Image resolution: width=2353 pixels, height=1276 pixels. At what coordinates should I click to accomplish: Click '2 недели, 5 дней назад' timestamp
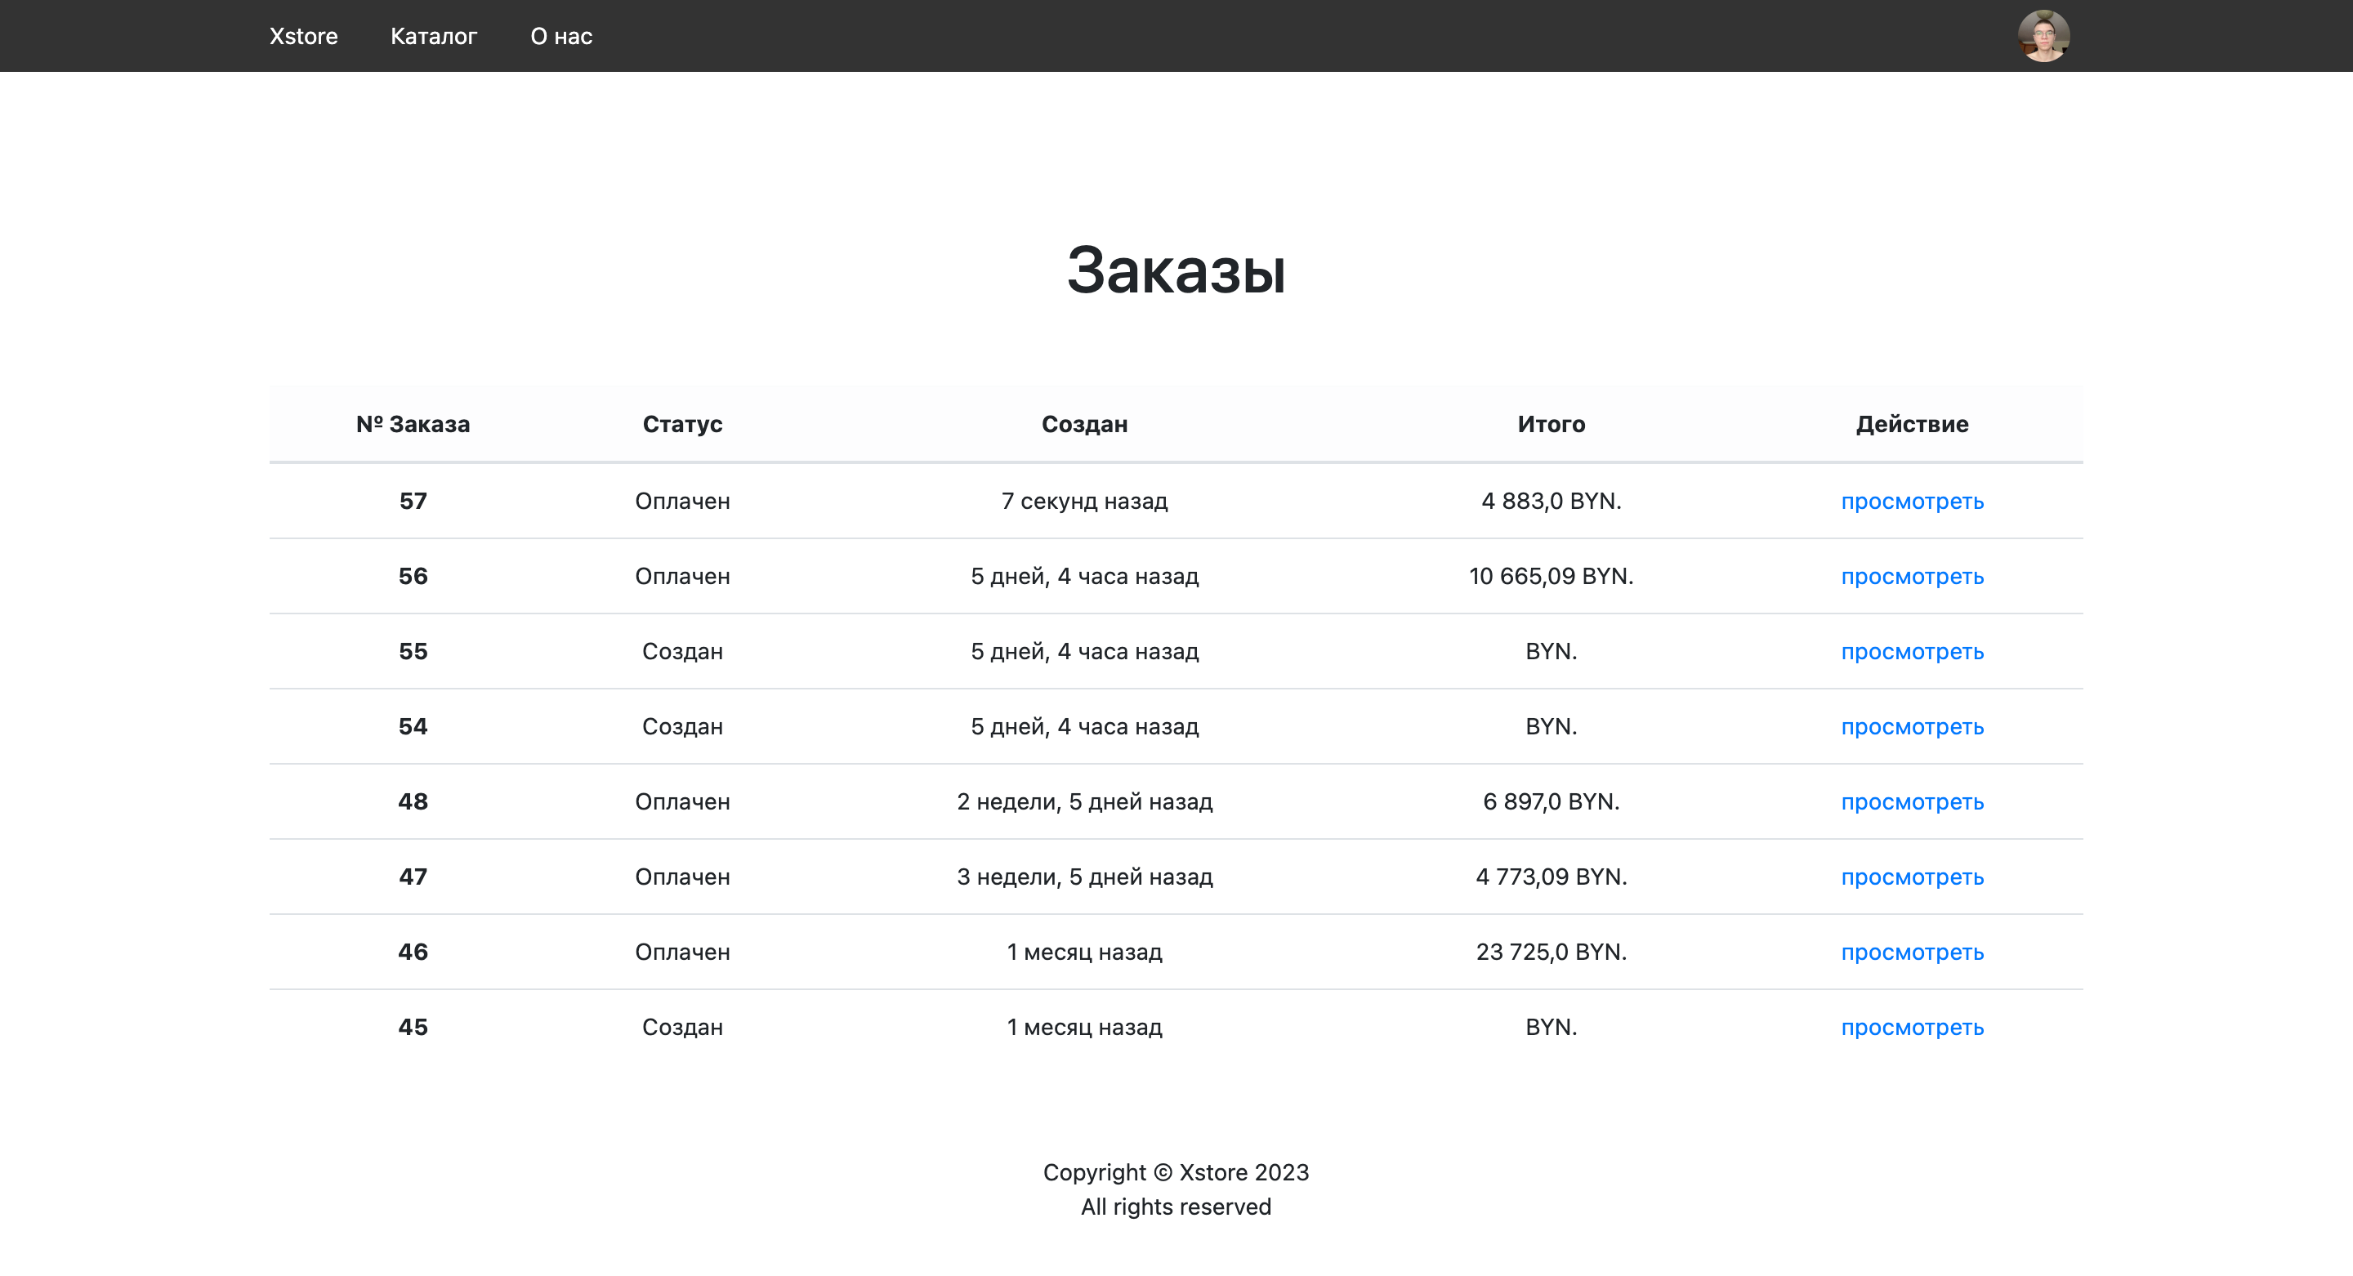[x=1084, y=801]
